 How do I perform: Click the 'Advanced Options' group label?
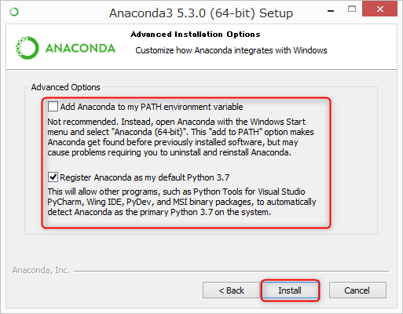pyautogui.click(x=65, y=87)
